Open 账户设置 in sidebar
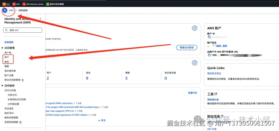Screen dimensions: 279x131 pos(9,76)
